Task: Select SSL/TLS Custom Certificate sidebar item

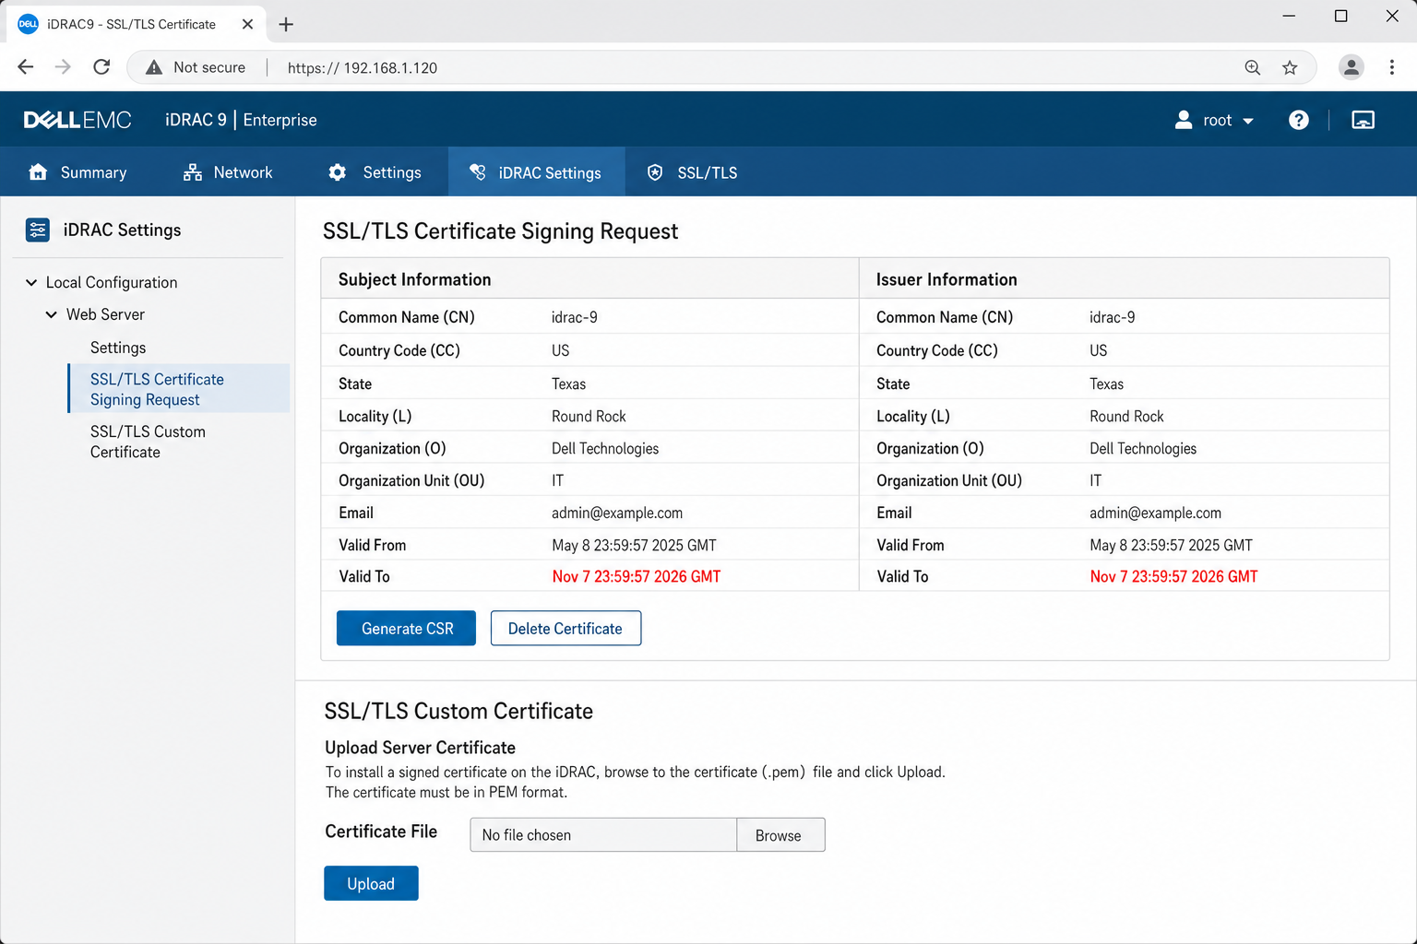Action: click(x=148, y=442)
